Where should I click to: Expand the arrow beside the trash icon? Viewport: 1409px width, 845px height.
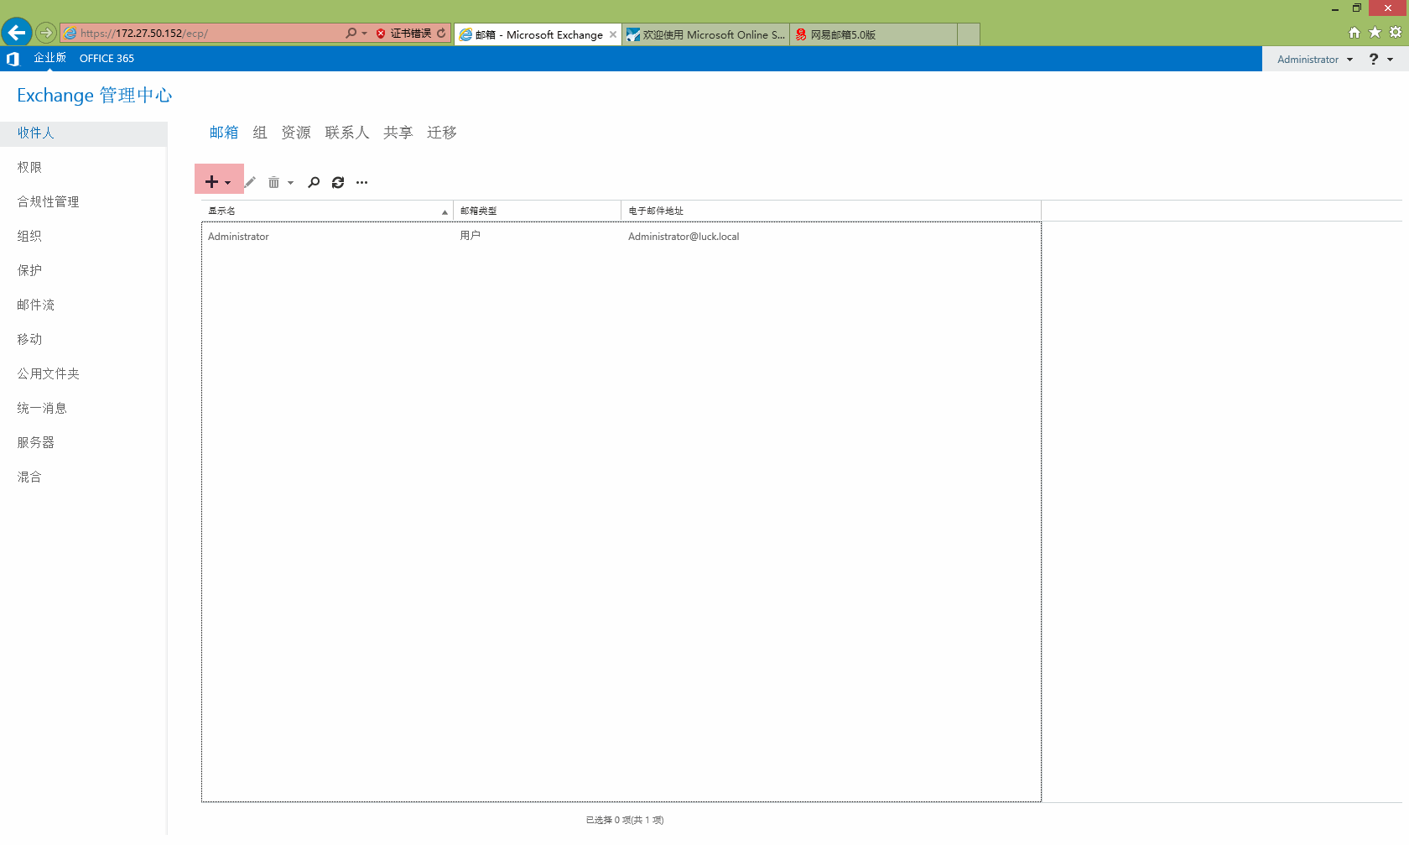tap(290, 183)
